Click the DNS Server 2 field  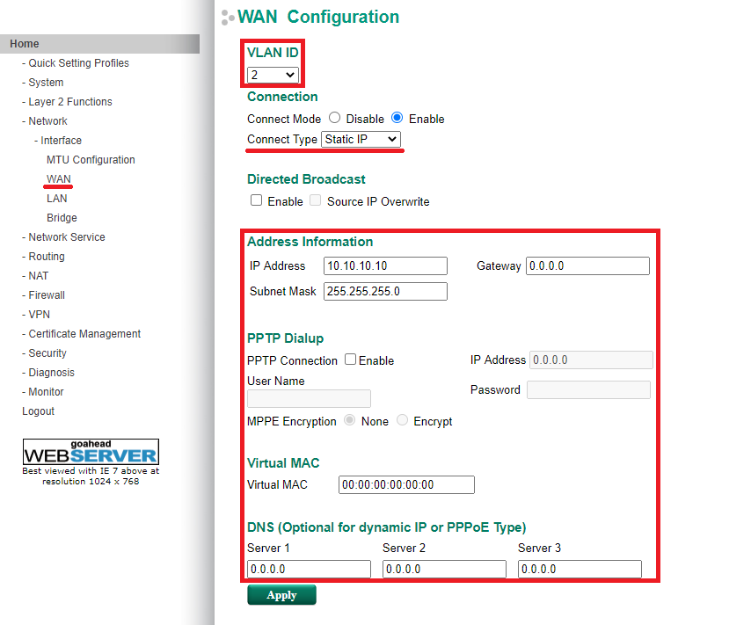click(x=444, y=569)
